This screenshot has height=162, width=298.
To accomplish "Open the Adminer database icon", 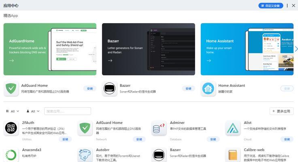I will click(159, 128).
